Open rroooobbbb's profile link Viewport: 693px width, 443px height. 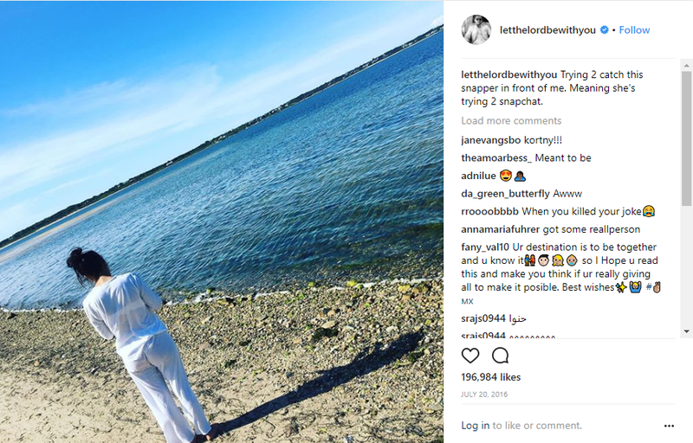click(489, 212)
